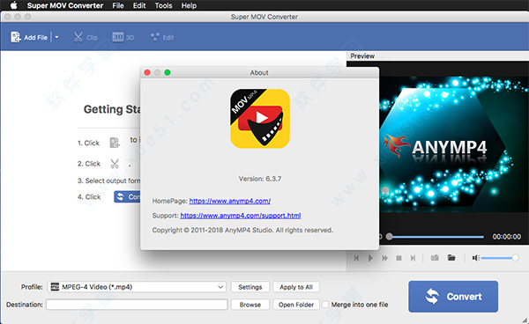529x324 pixels.
Task: Adjust the volume slider
Action: 500,258
